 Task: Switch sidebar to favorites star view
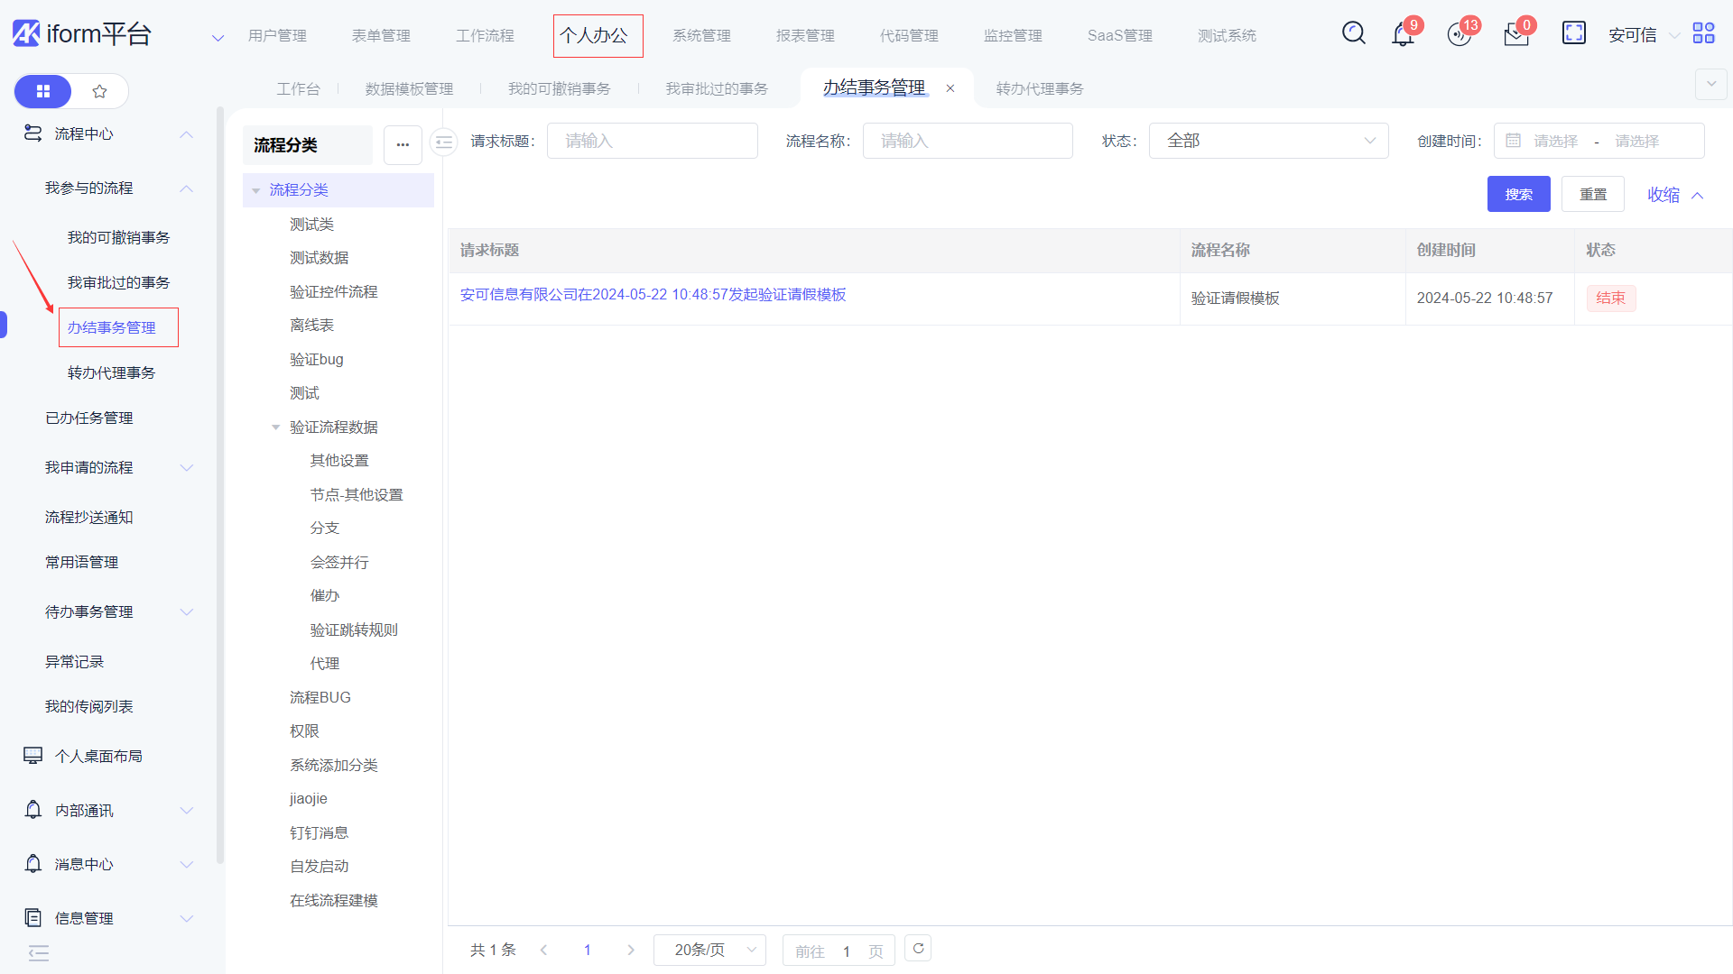tap(99, 91)
